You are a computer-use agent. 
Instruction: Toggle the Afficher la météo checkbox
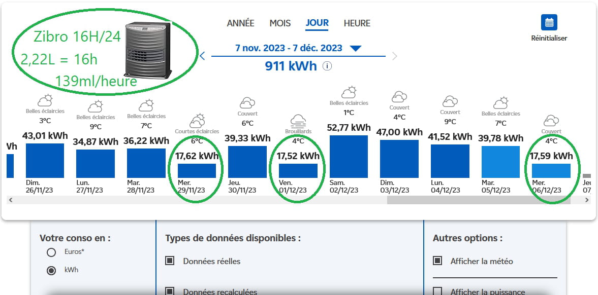437,260
